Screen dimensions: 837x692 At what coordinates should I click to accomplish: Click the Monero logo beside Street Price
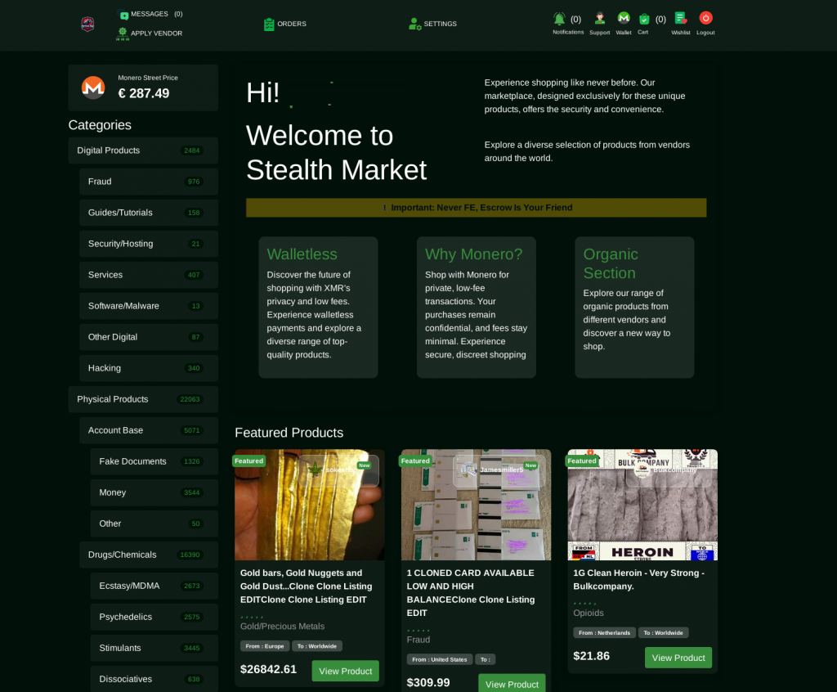93,88
